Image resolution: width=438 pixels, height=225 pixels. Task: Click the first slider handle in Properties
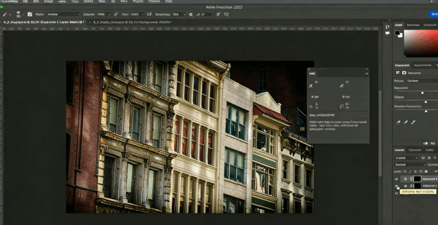423,92
